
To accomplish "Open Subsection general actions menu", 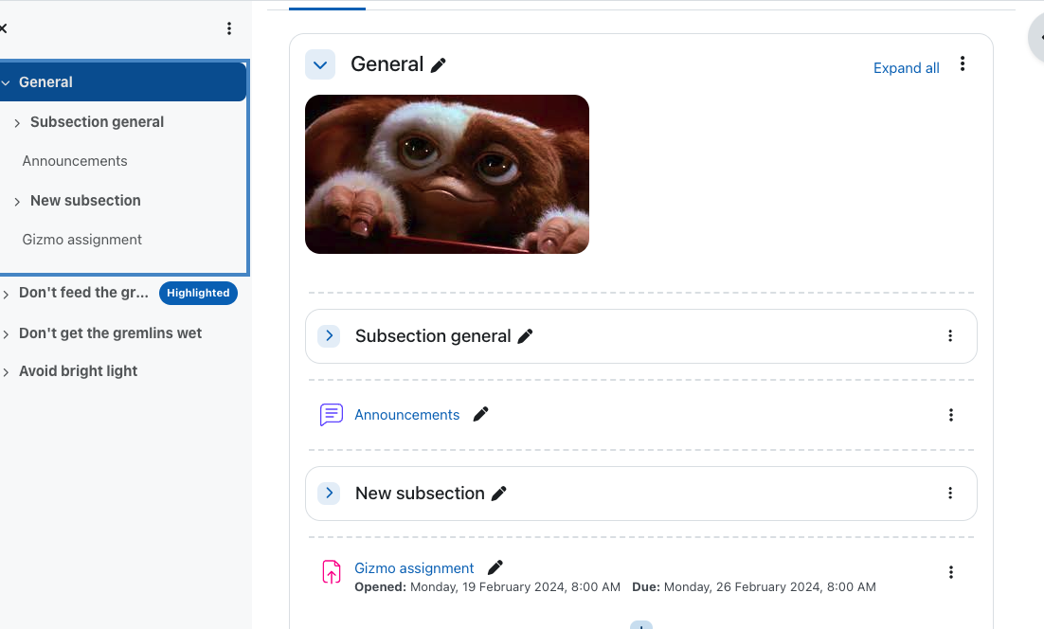I will [x=950, y=336].
